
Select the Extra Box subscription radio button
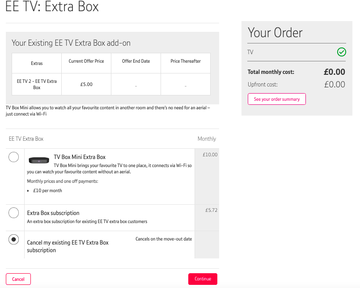coord(13,213)
